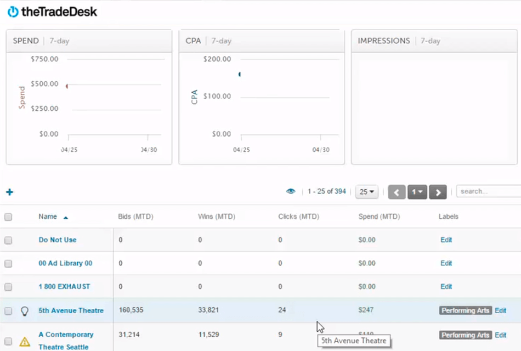Open the page number 1 dropdown
Screen dimensions: 521x351
[417, 192]
